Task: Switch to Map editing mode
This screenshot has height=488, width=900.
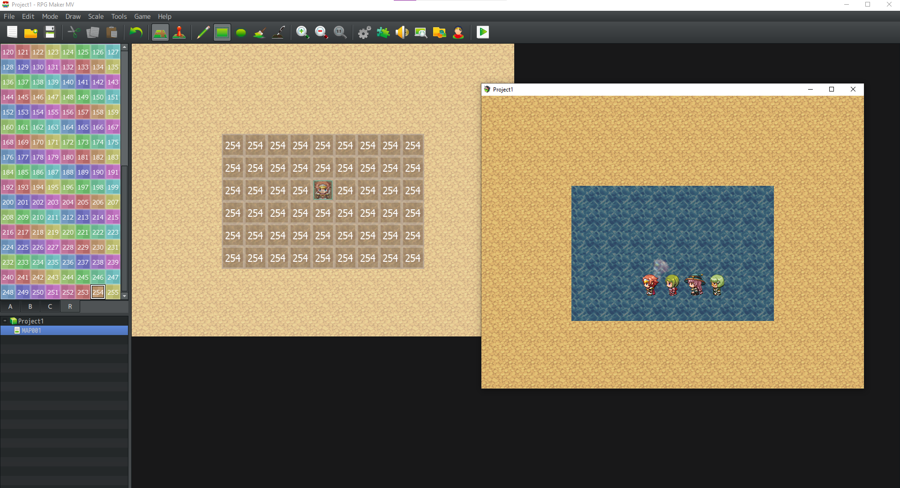Action: tap(160, 32)
